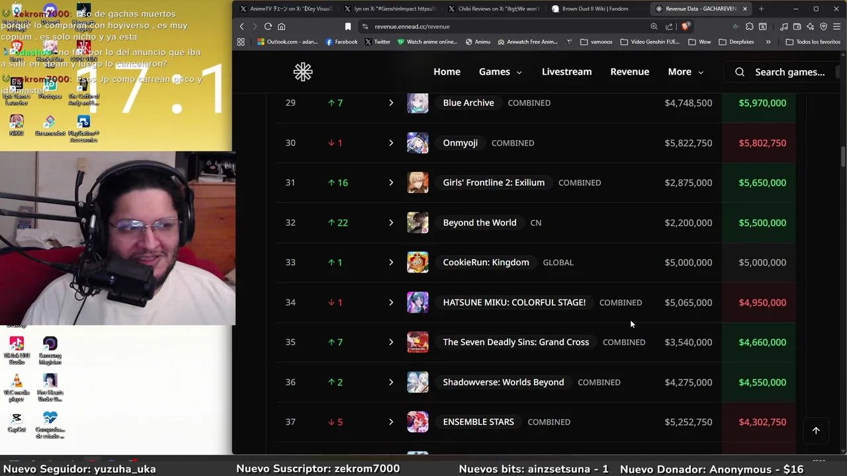The width and height of the screenshot is (847, 476).
Task: Open the browser extensions puzzle icon
Action: (x=749, y=26)
